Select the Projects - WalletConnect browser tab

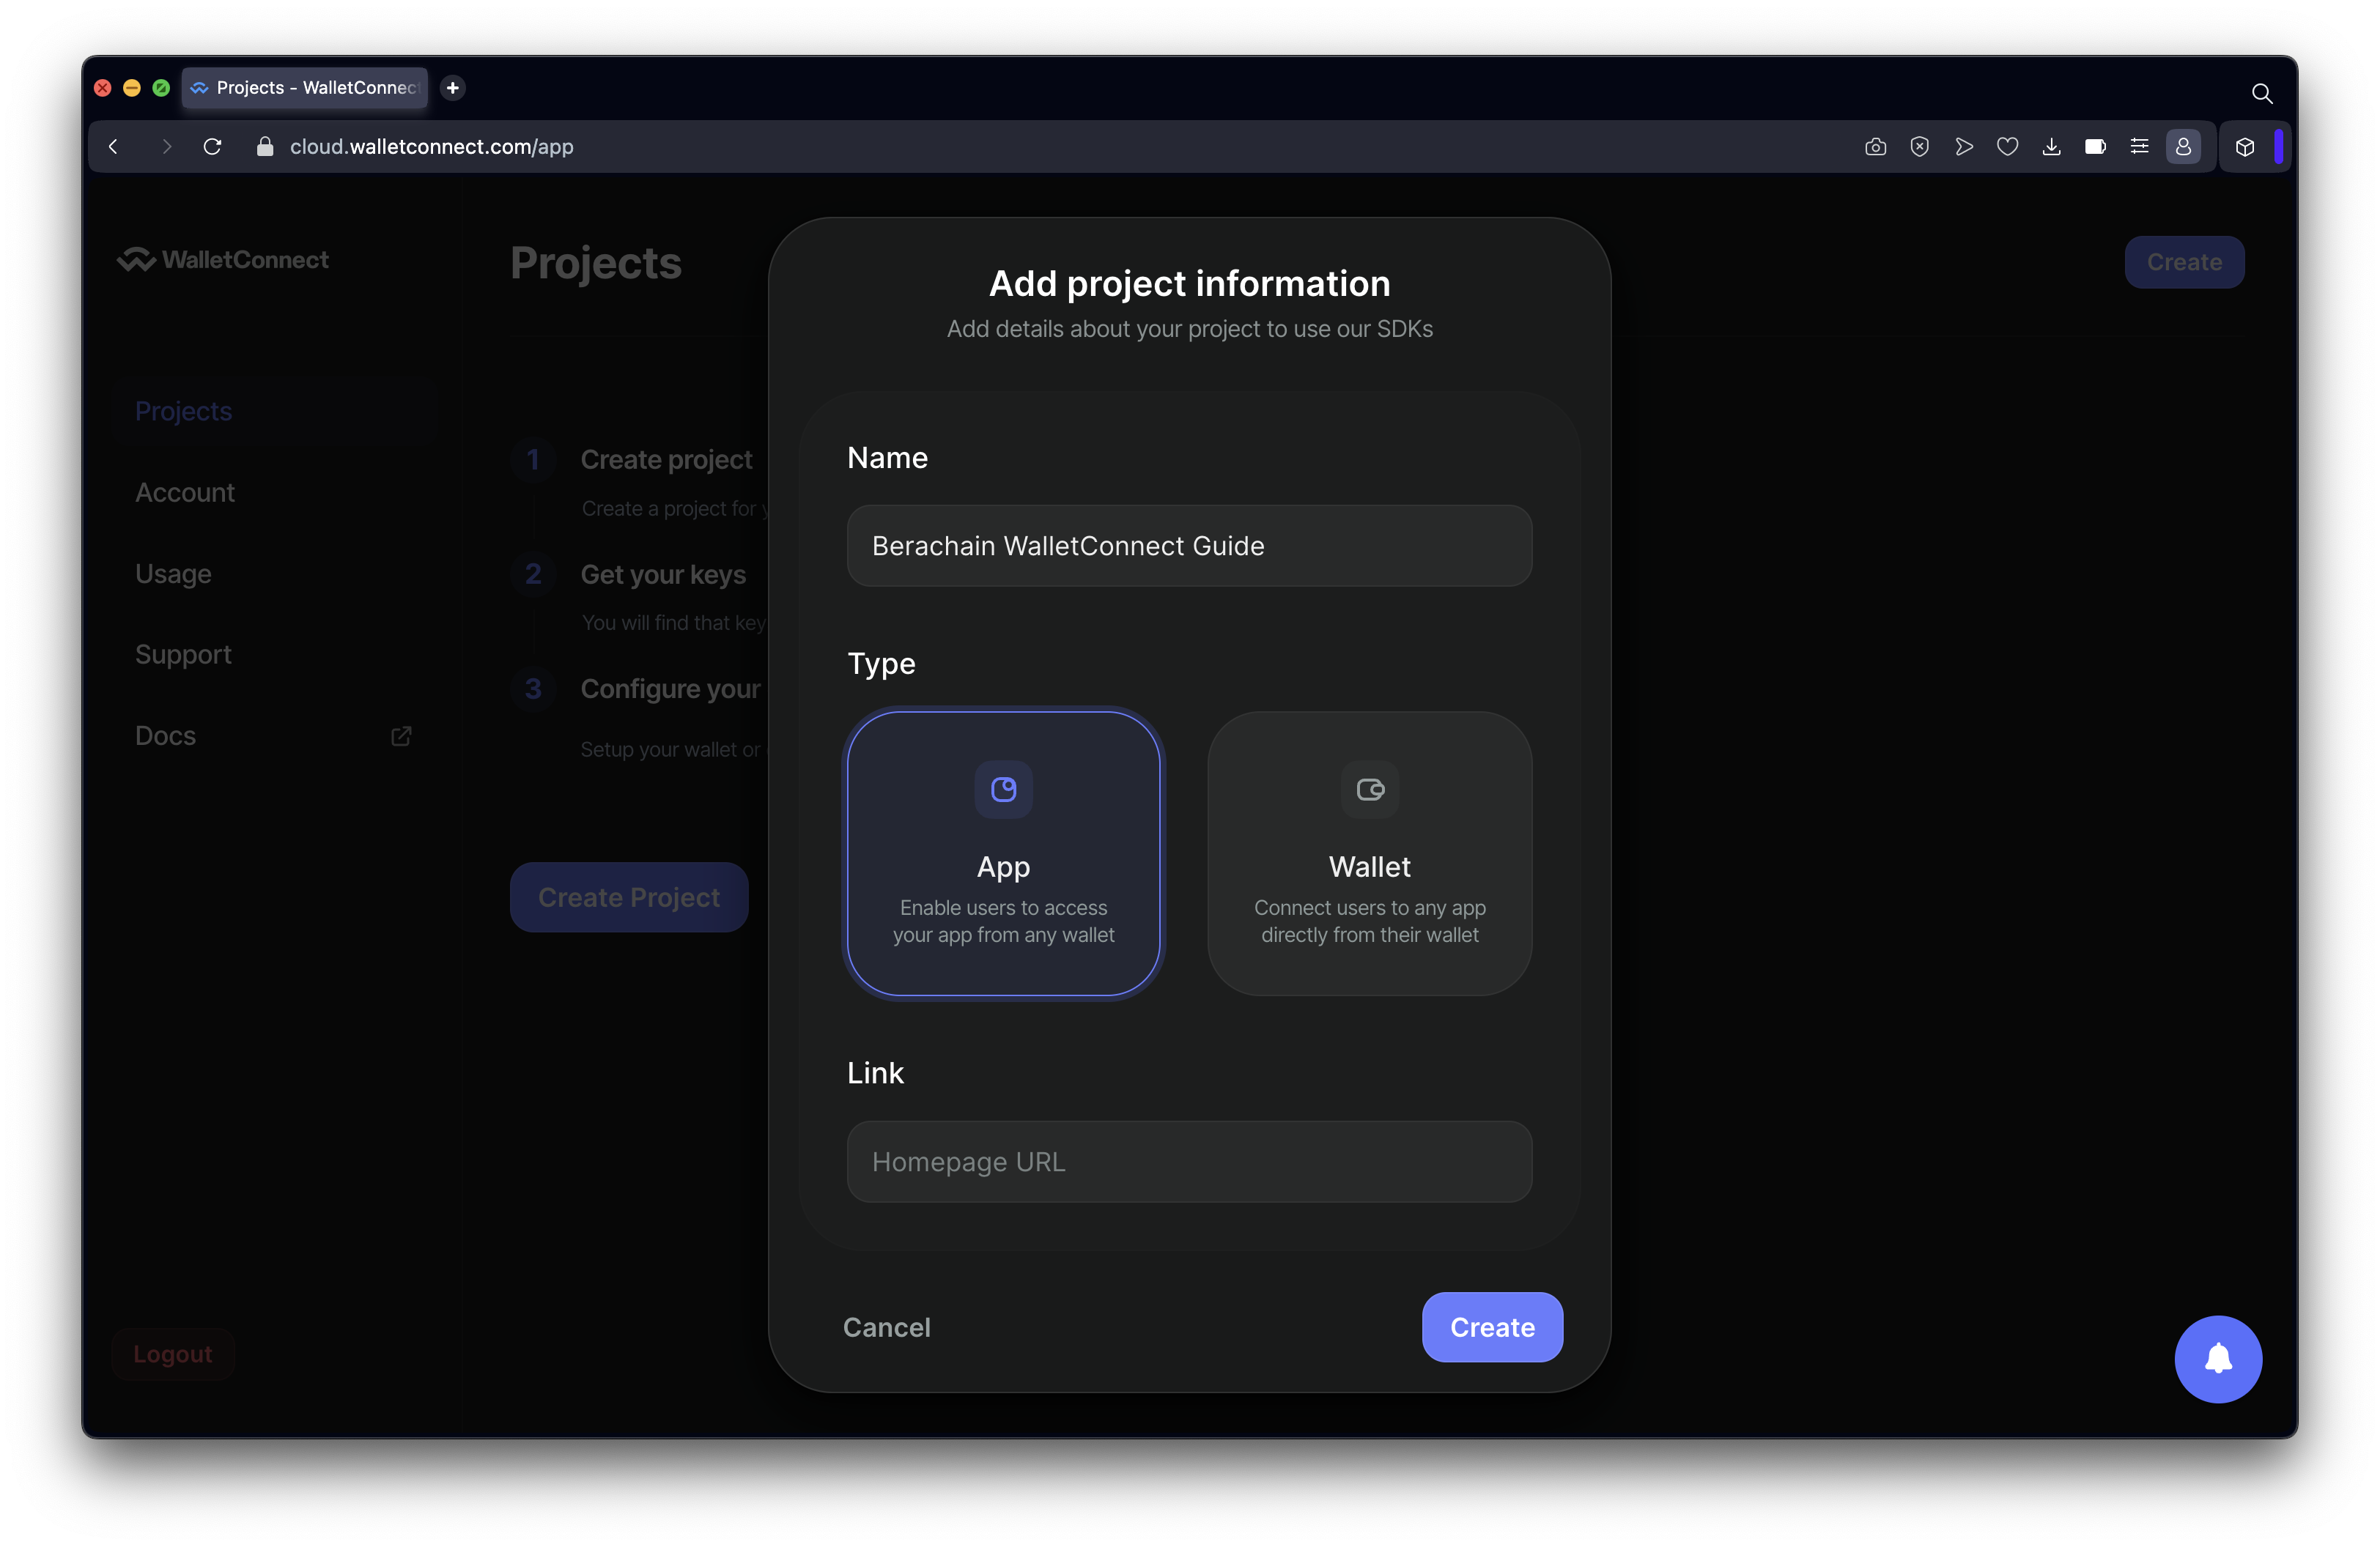[305, 88]
